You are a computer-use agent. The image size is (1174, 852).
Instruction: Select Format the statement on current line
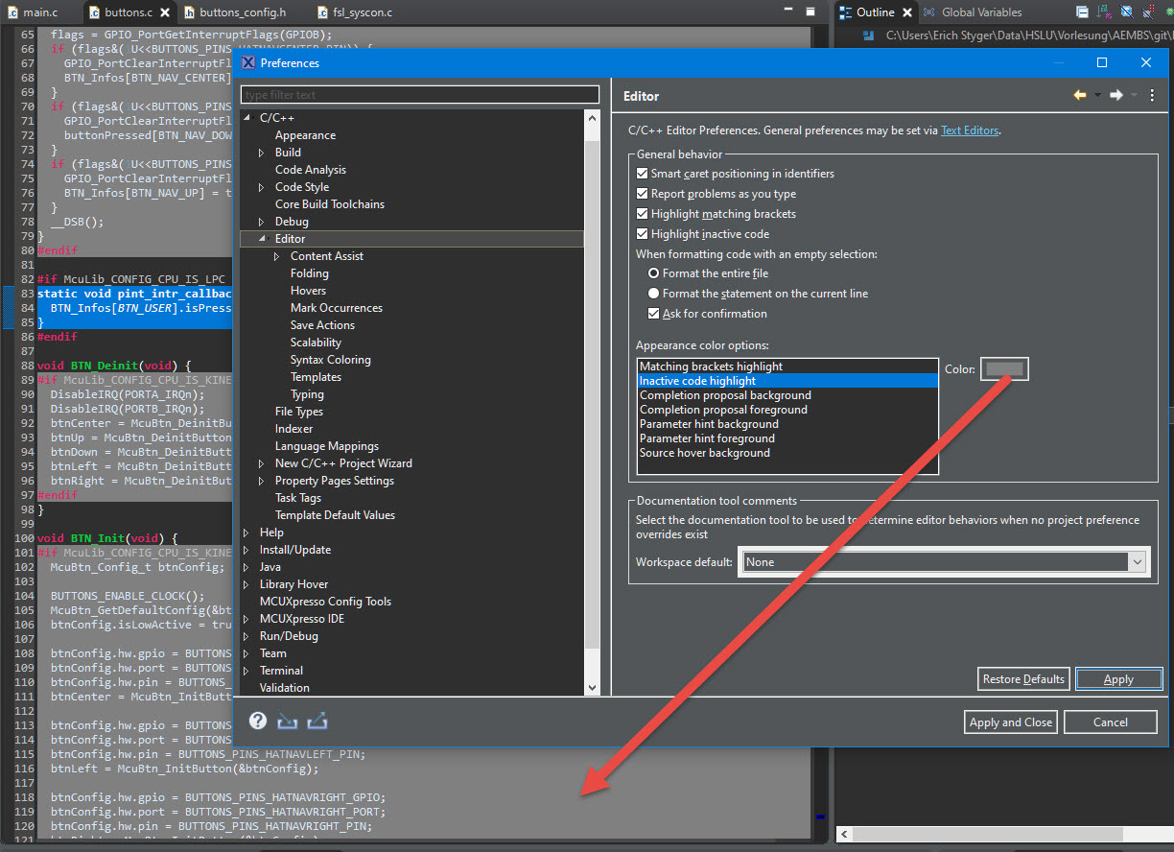[x=654, y=294]
